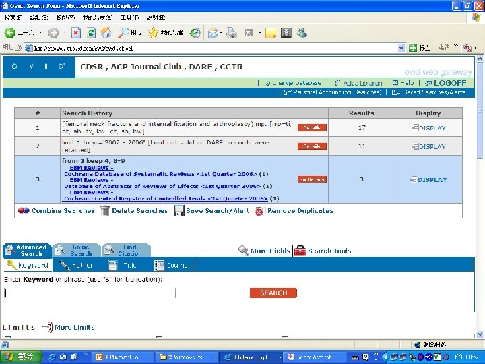Click the dark grey toolbar icon beside the note
This screenshot has width=485, height=364.
point(286,32)
